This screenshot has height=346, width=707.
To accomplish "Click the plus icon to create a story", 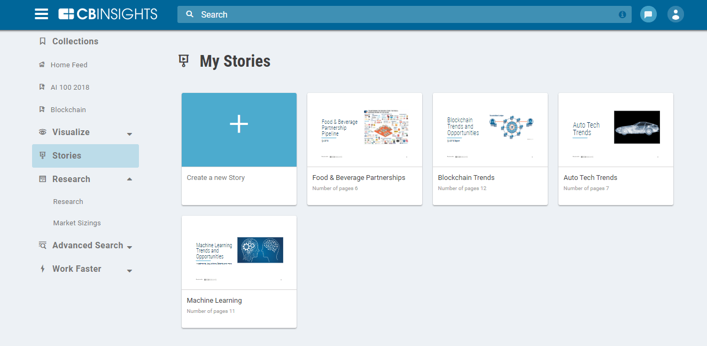I will click(239, 124).
